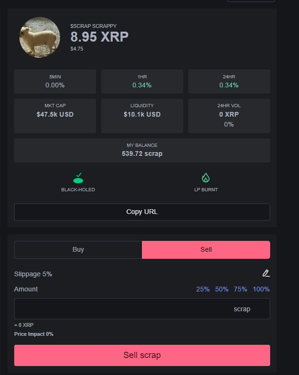299x375 pixels.
Task: Select the 5MIN price change card
Action: pyautogui.click(x=55, y=81)
